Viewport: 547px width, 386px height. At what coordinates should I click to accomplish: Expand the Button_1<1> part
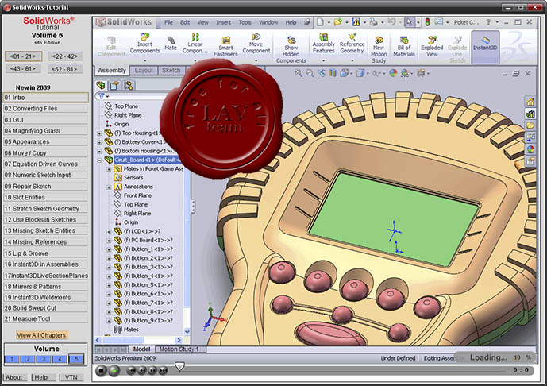pos(109,249)
